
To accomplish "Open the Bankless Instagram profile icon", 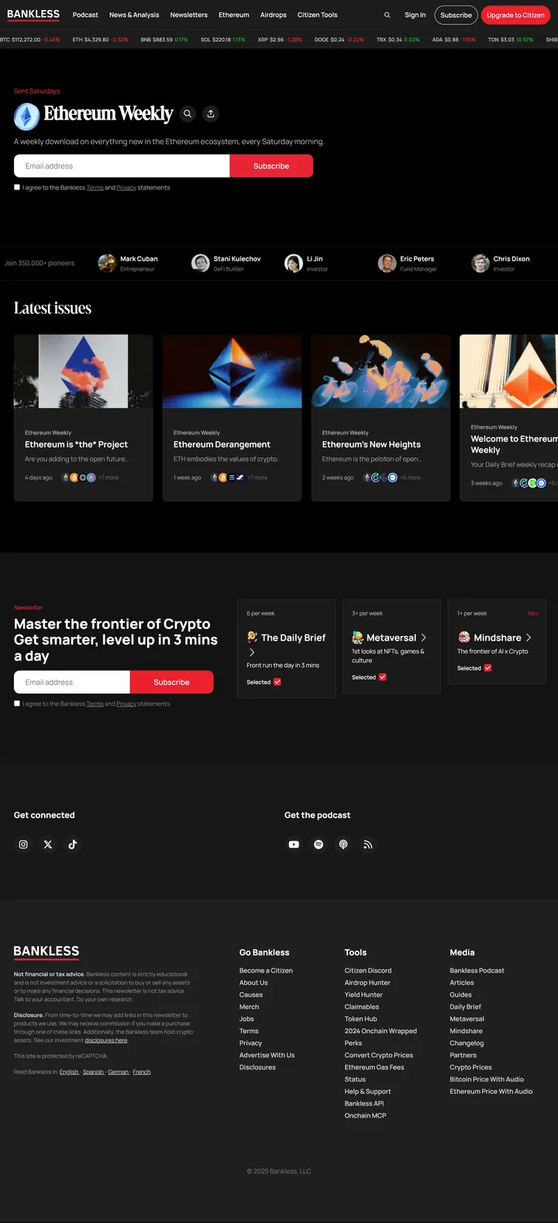I will [x=23, y=845].
